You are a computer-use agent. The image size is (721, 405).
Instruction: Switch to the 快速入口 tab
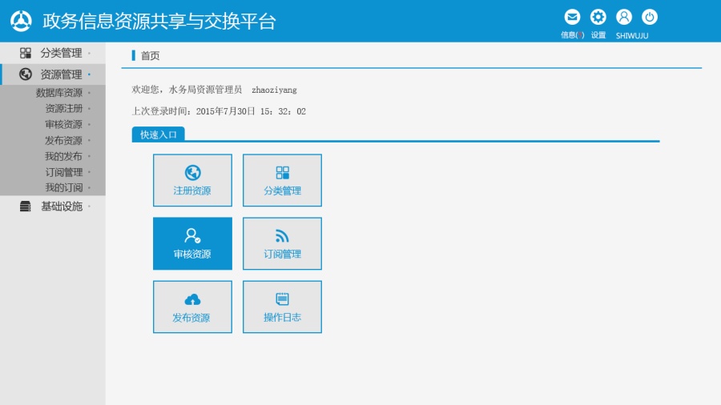click(x=158, y=134)
